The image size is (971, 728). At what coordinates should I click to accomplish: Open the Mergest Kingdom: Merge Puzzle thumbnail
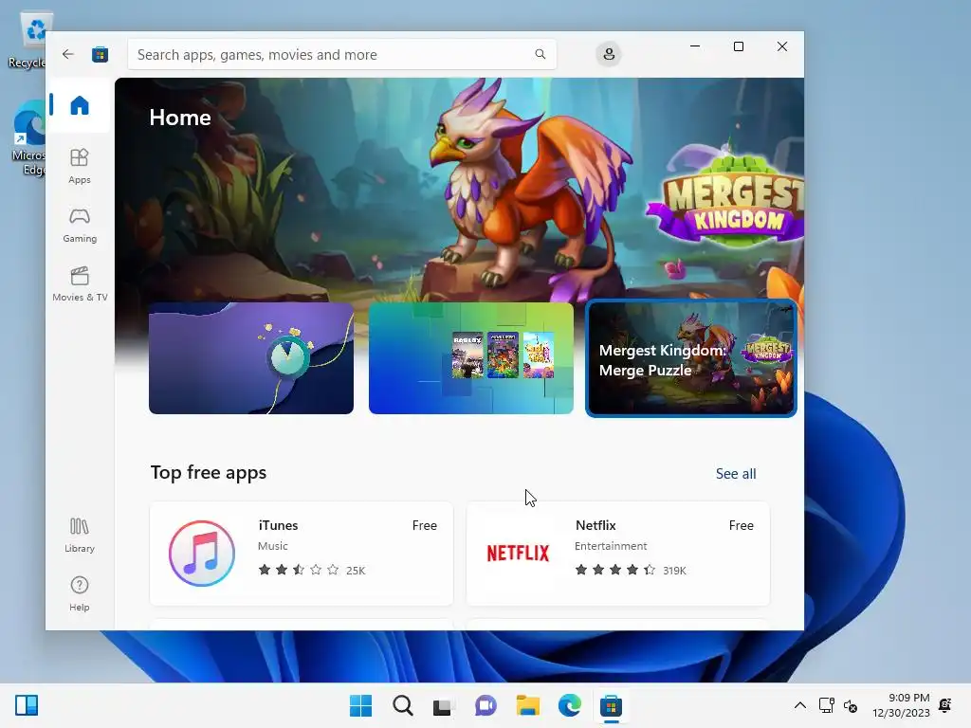point(691,358)
